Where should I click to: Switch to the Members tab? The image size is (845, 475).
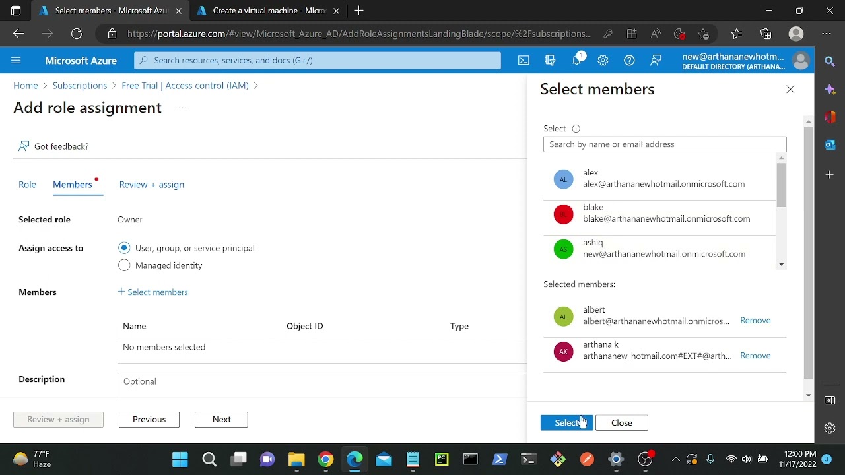pyautogui.click(x=73, y=185)
